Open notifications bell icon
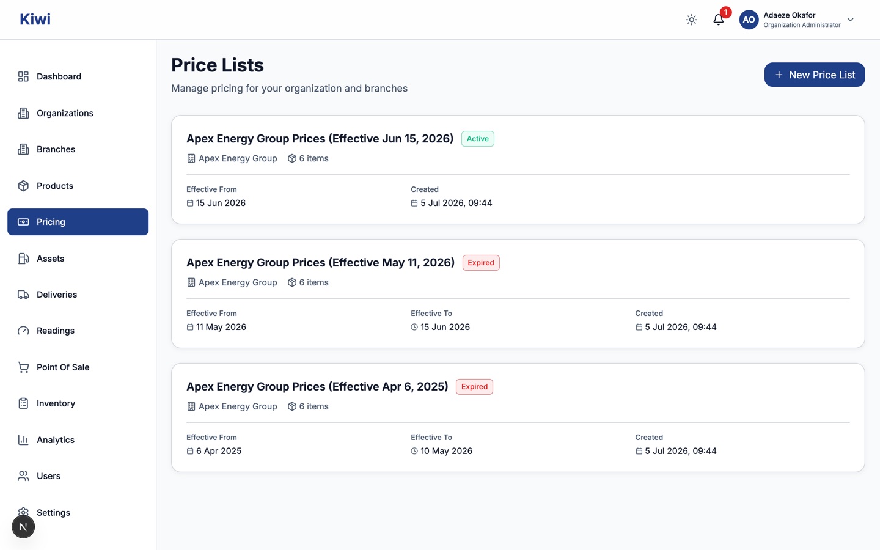880x550 pixels. pyautogui.click(x=719, y=20)
